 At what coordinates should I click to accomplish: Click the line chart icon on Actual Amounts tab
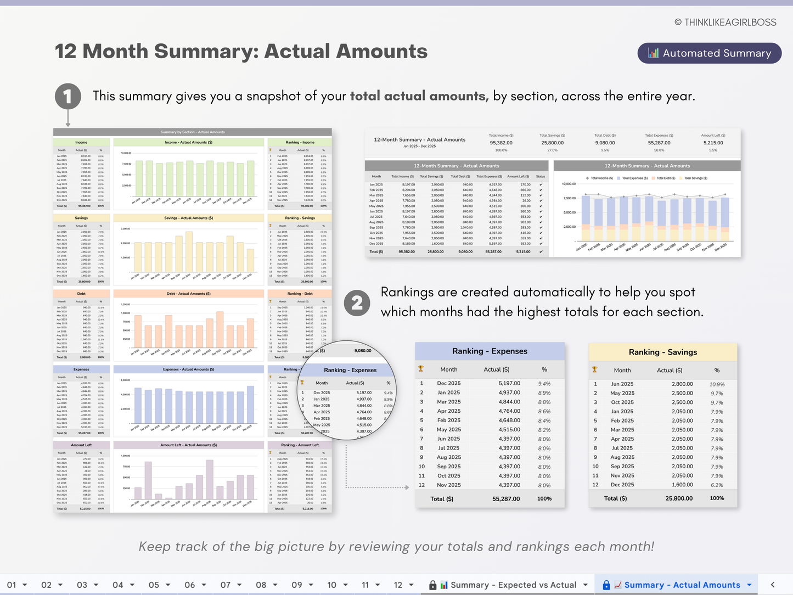617,585
